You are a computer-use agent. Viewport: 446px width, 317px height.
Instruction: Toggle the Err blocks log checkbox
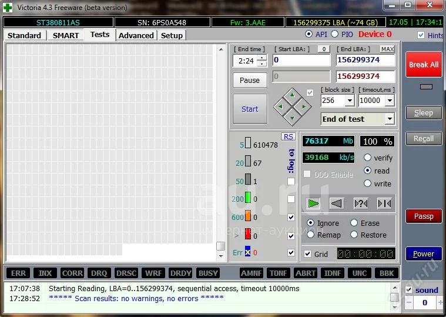291,252
